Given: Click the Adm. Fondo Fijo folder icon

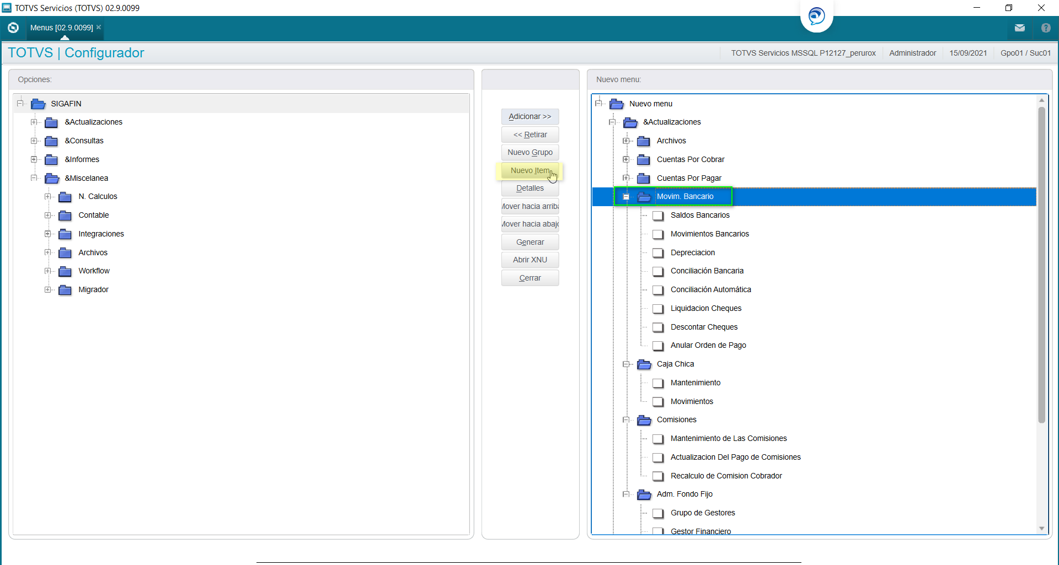Looking at the screenshot, I should point(644,494).
